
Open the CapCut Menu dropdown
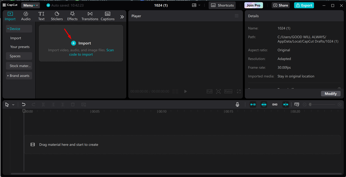click(x=31, y=5)
